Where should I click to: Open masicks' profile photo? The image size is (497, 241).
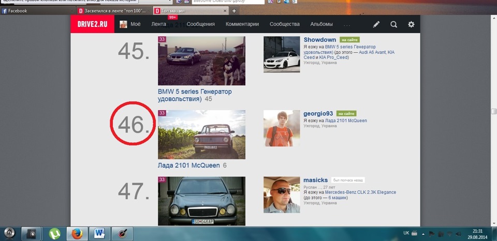(x=282, y=195)
